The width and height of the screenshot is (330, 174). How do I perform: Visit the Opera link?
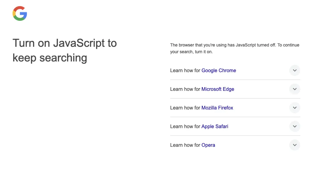(x=208, y=145)
